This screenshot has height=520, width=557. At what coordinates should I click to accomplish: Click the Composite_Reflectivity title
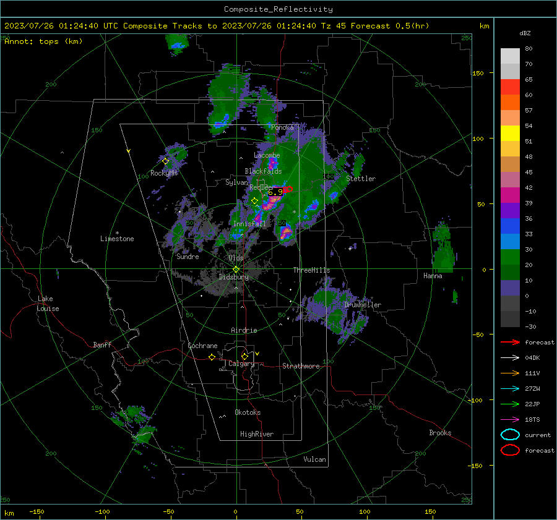click(x=278, y=9)
